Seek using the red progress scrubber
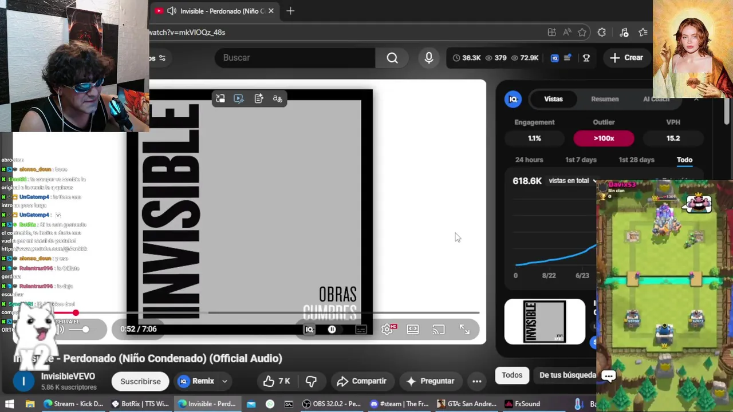Viewport: 733px width, 412px height. pyautogui.click(x=76, y=312)
